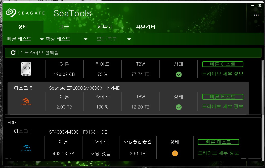
Task: Open the 유틸리티 tab
Action: pos(146,27)
